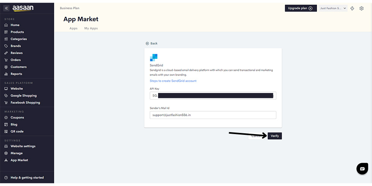Click the API Key input field
372x186 pixels.
click(213, 96)
